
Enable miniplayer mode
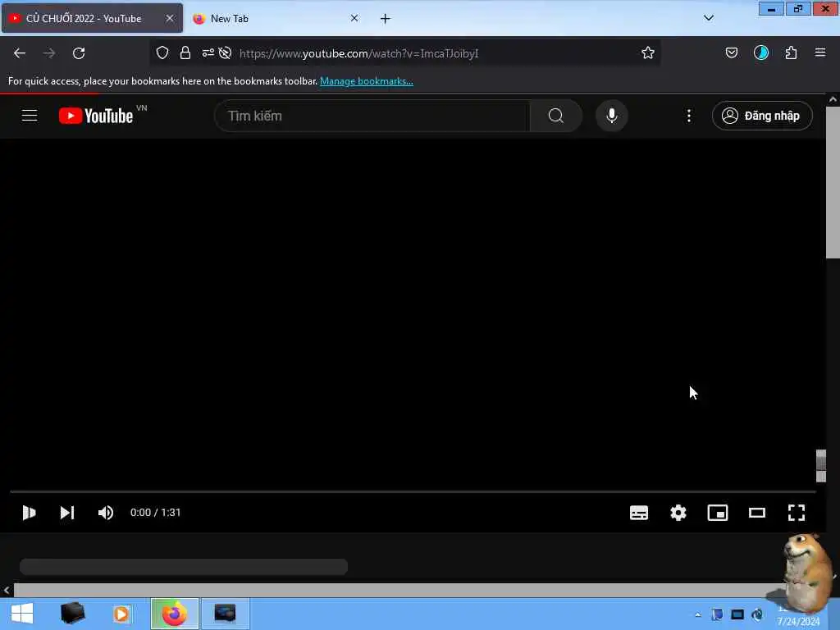717,513
